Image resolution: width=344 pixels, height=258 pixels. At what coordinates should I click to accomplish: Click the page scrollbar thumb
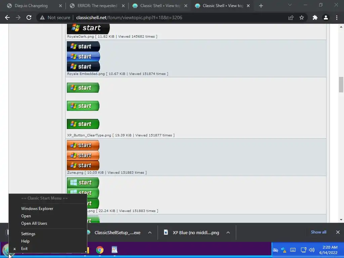point(341,85)
